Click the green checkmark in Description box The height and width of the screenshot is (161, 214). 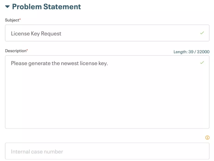(x=202, y=63)
